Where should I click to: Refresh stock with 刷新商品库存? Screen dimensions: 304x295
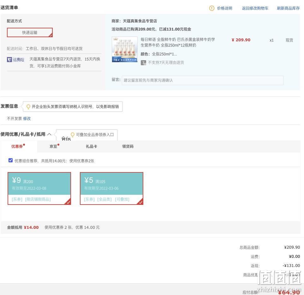point(288,8)
